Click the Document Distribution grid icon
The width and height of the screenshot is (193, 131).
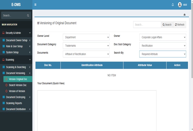click(x=4, y=109)
